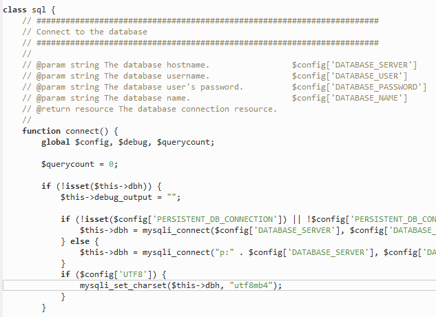Click the 'class sql {' declaration line
The height and width of the screenshot is (317, 436).
(29, 10)
